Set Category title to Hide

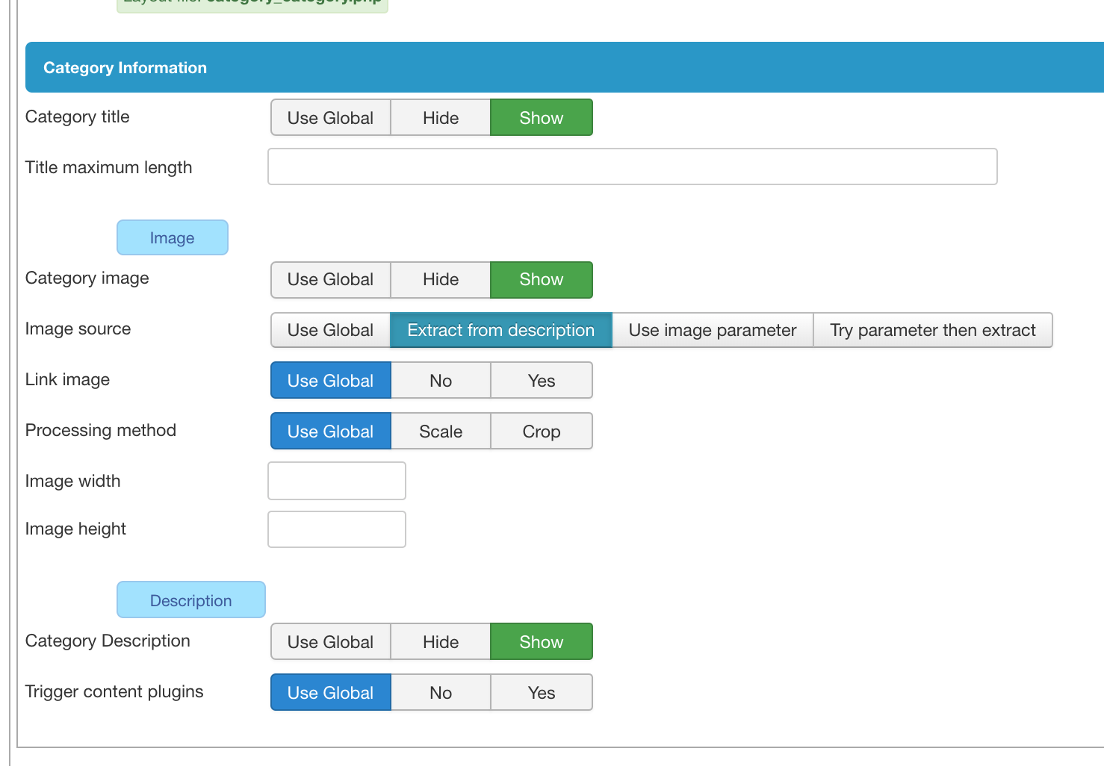click(x=441, y=118)
